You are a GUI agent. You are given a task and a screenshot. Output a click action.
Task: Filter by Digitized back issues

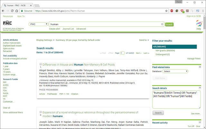click(12, 46)
